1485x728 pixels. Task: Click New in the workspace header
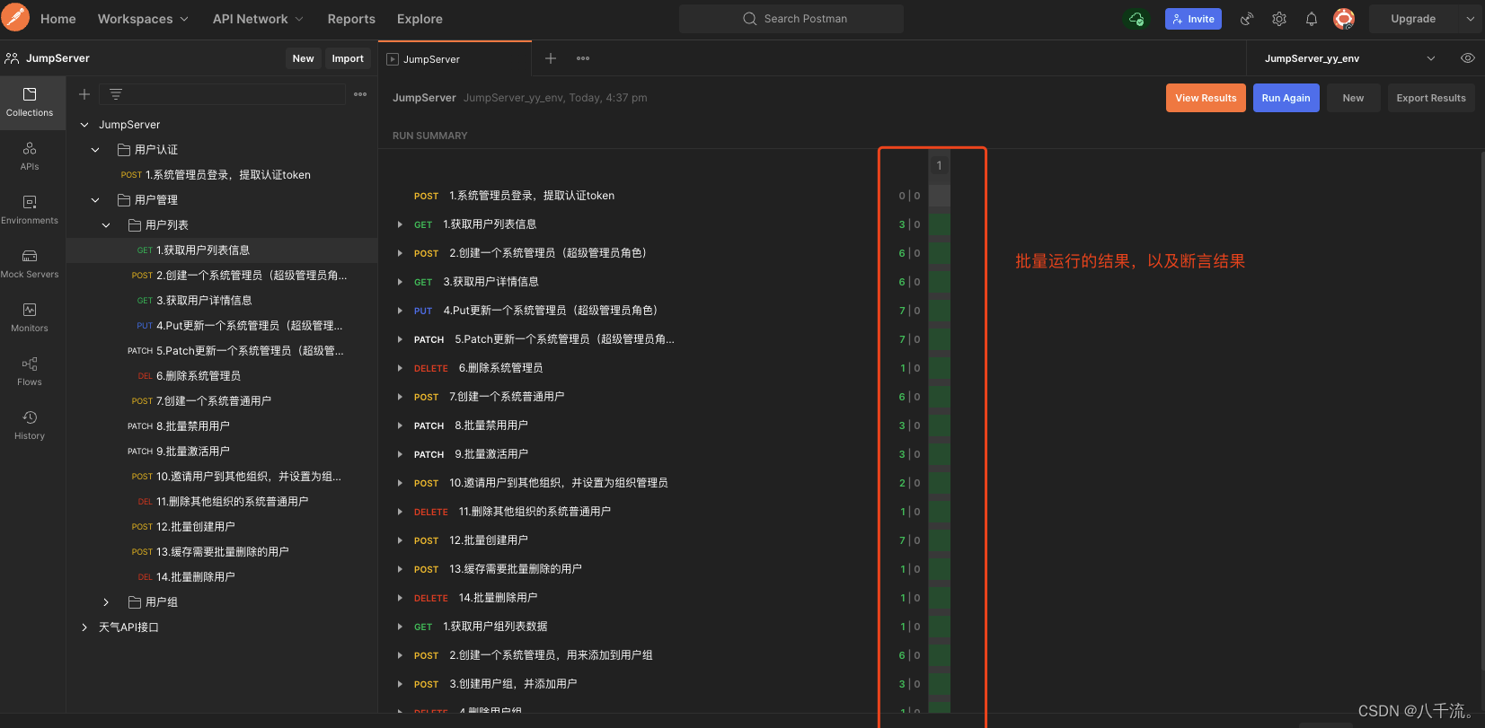304,58
